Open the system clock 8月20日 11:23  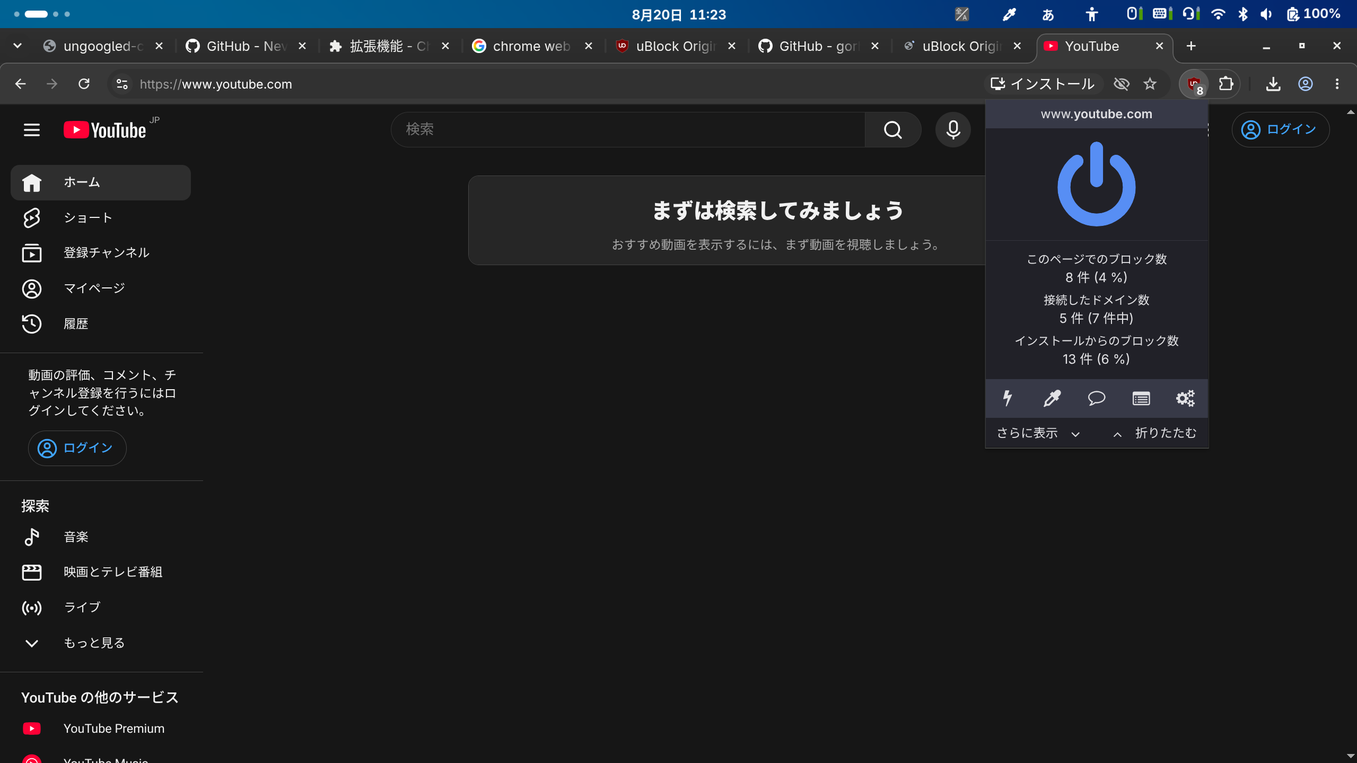[x=678, y=14]
